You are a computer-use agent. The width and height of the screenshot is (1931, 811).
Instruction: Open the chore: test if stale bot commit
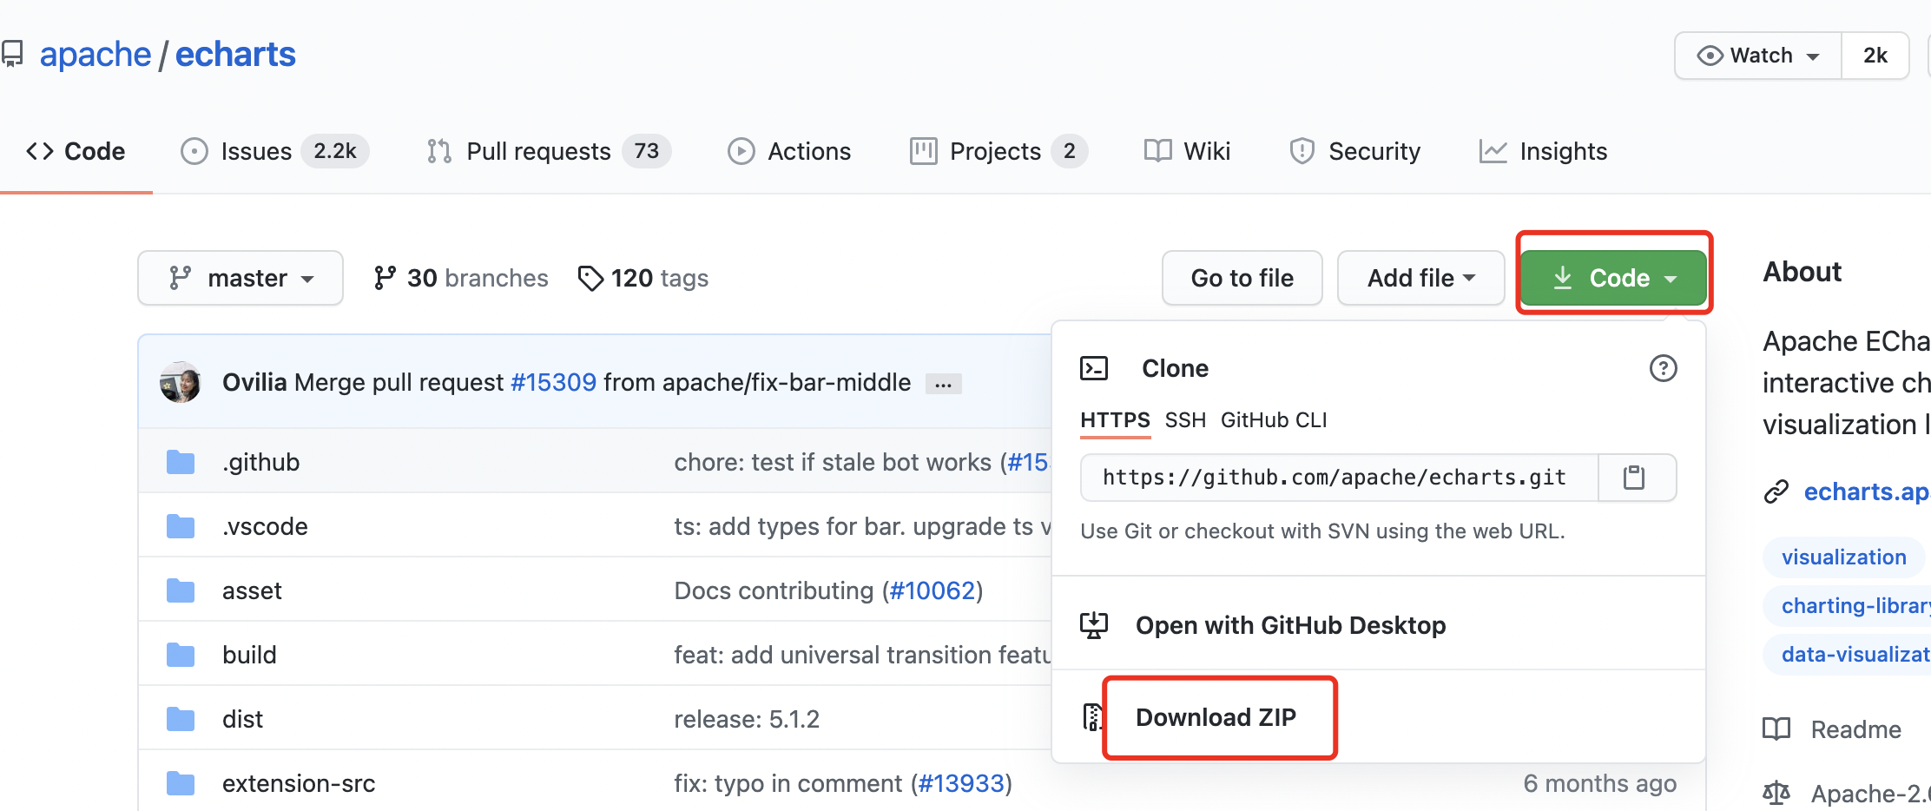pos(834,462)
